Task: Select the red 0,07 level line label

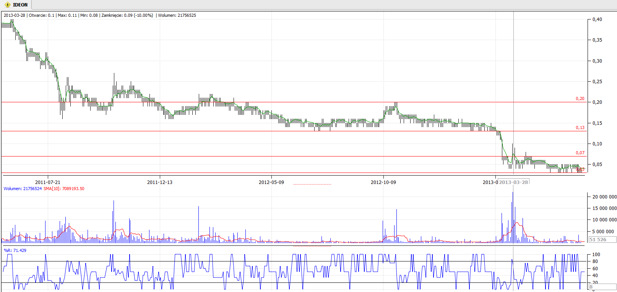Action: tap(580, 153)
